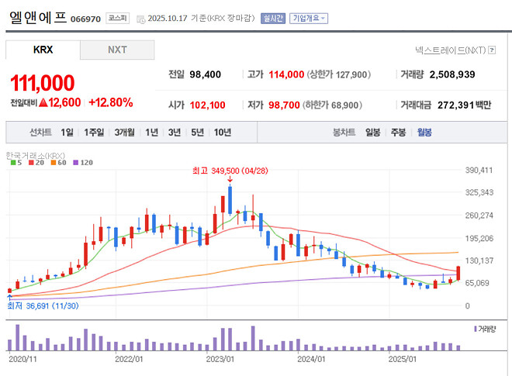Click the 시가 value 102,100
Viewport: 512px width, 376px height.
point(207,105)
